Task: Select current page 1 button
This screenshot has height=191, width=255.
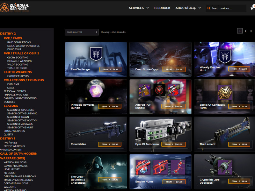Action: coord(240,31)
